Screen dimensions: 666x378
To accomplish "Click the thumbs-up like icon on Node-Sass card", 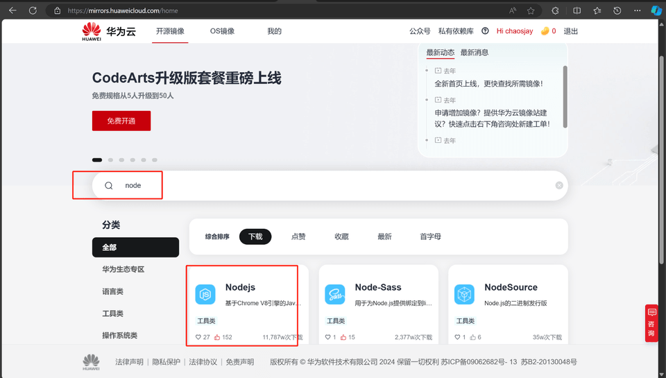I will pyautogui.click(x=343, y=338).
